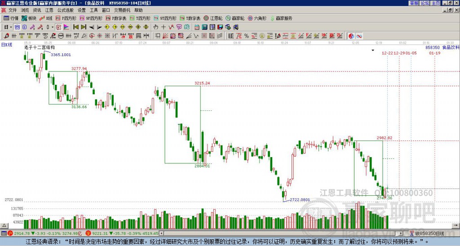460x246 pixels.
Task: Open the small black dropdown arrow on chart
Action: coord(373,50)
